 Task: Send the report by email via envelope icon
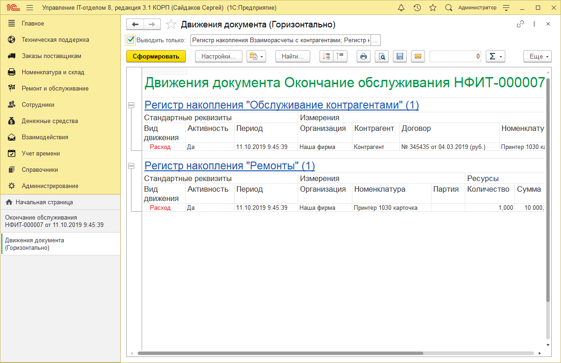418,56
